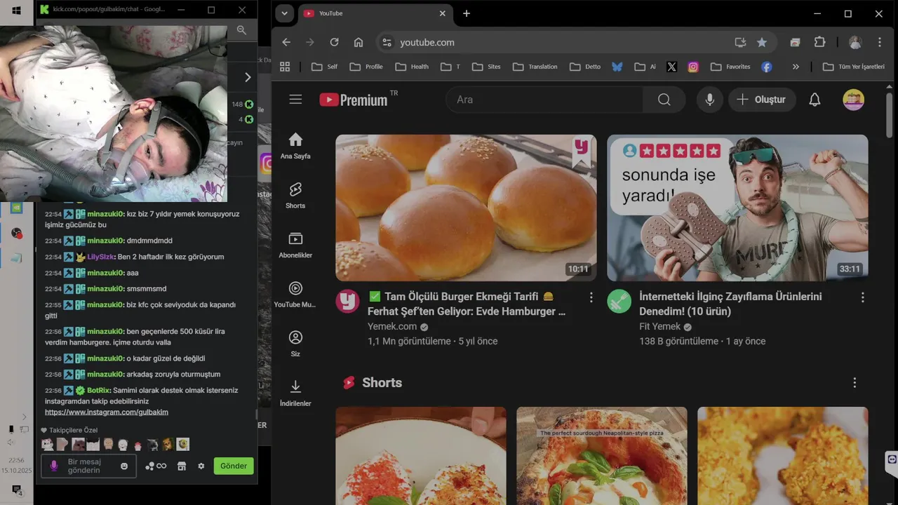
Task: Click the YouTube search magnifier button
Action: point(664,100)
